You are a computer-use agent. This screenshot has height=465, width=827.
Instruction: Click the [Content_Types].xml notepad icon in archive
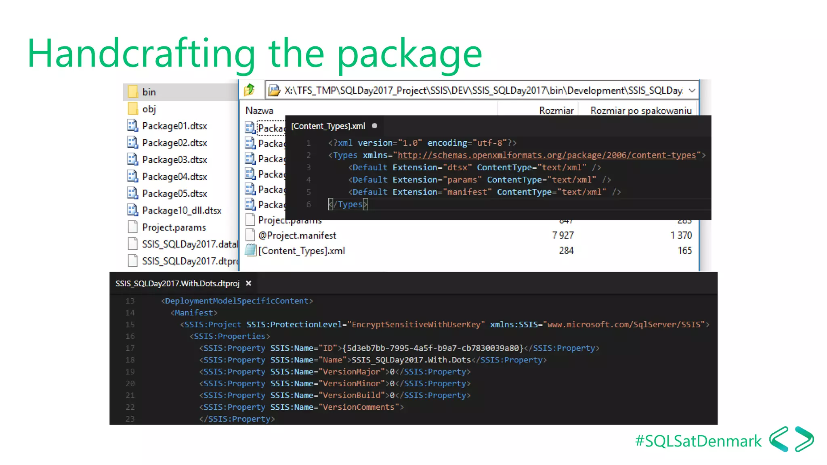point(251,250)
